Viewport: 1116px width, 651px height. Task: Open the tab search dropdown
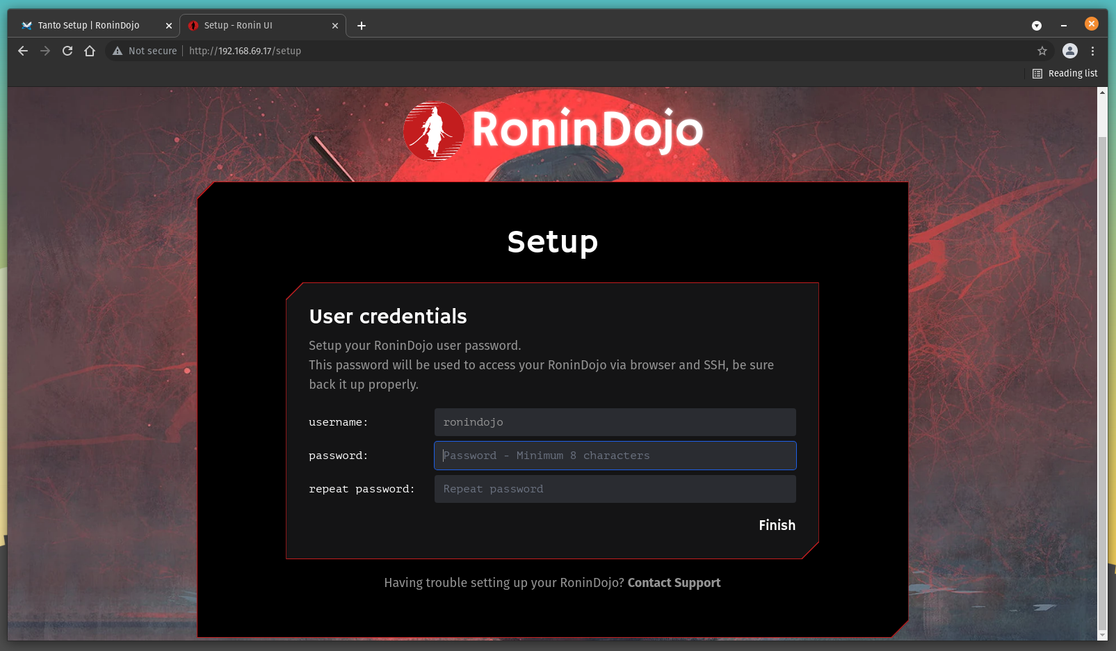tap(1037, 26)
